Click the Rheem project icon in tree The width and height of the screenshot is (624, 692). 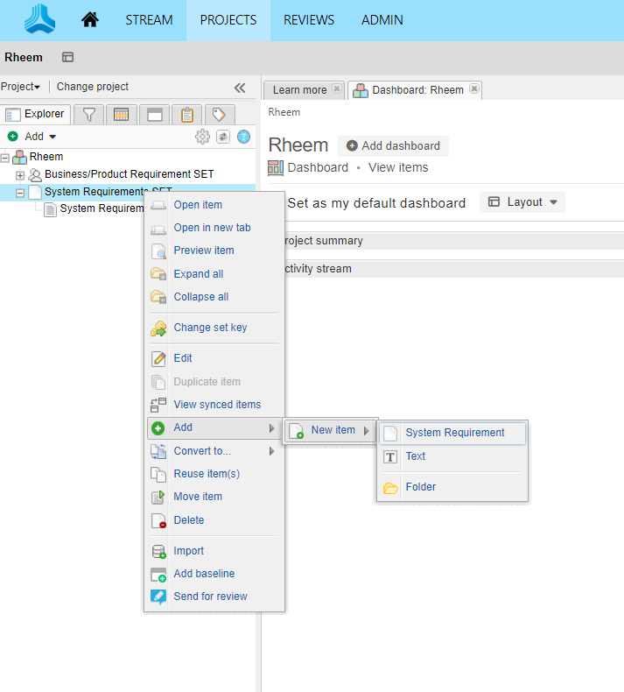[x=19, y=157]
